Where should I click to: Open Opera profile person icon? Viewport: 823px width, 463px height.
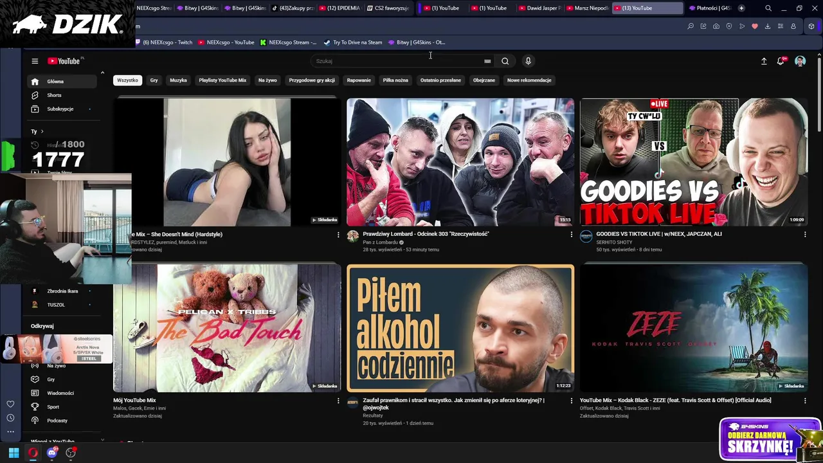pyautogui.click(x=793, y=26)
